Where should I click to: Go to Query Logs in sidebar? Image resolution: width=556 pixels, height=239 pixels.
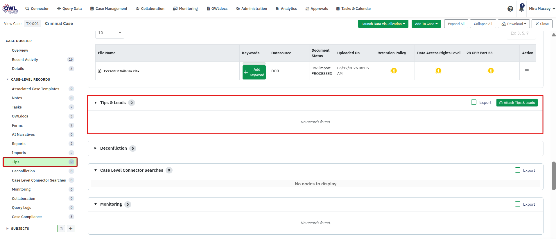click(x=21, y=208)
